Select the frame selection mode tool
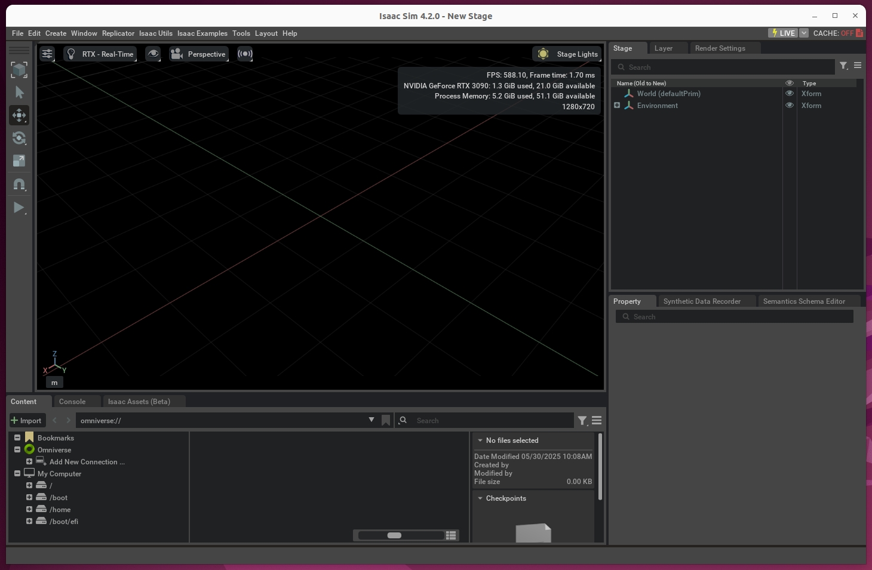The image size is (872, 570). point(19,70)
